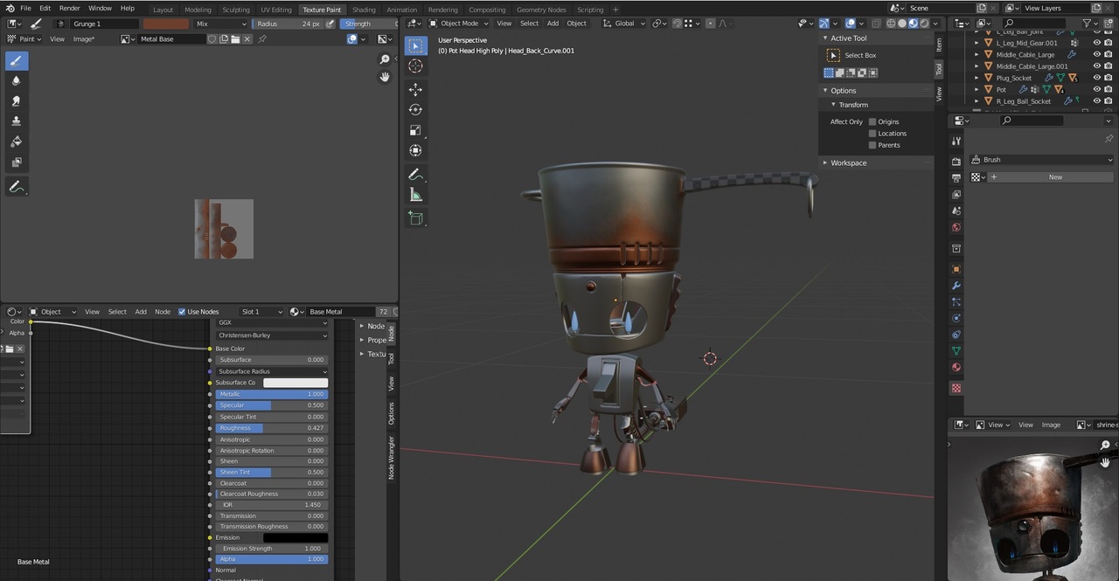
Task: Activate the Rotate tool in 3D viewport
Action: point(415,109)
